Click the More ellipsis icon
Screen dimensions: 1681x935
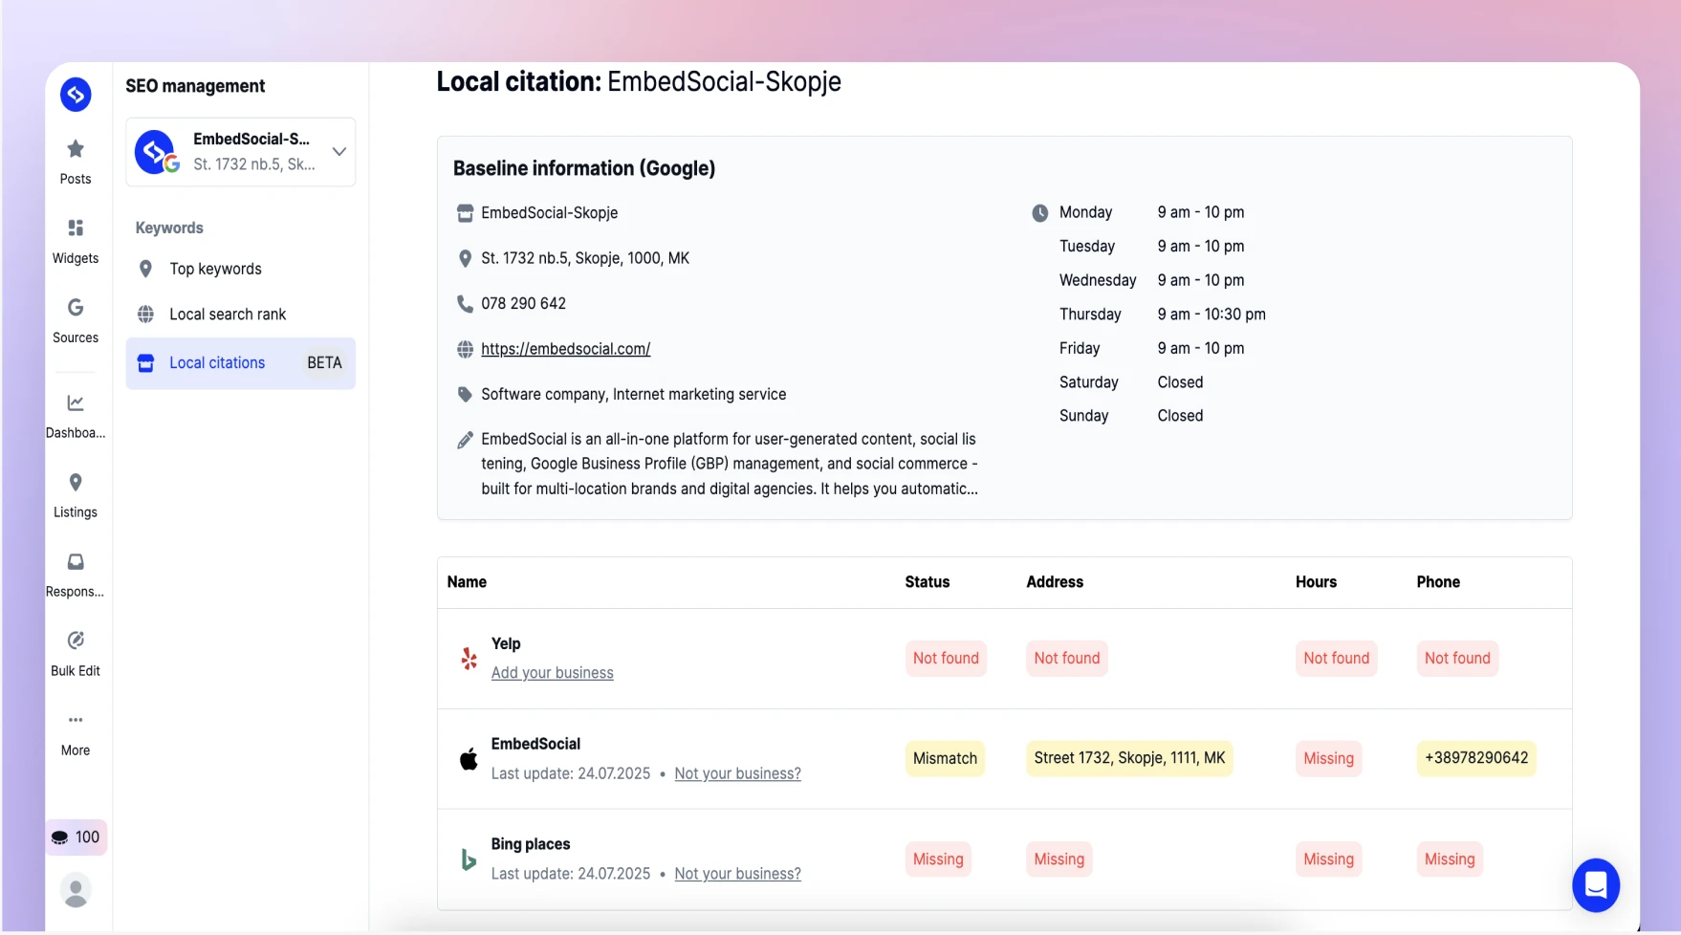76,720
